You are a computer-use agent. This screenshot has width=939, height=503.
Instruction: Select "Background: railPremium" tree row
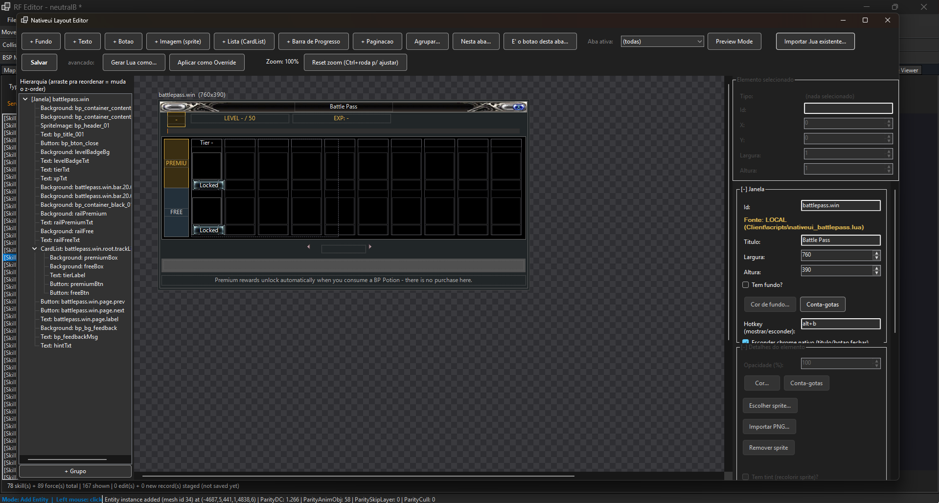[73, 214]
